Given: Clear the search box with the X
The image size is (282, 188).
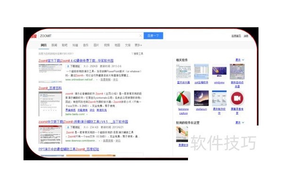Looking at the screenshot, I should pos(141,36).
